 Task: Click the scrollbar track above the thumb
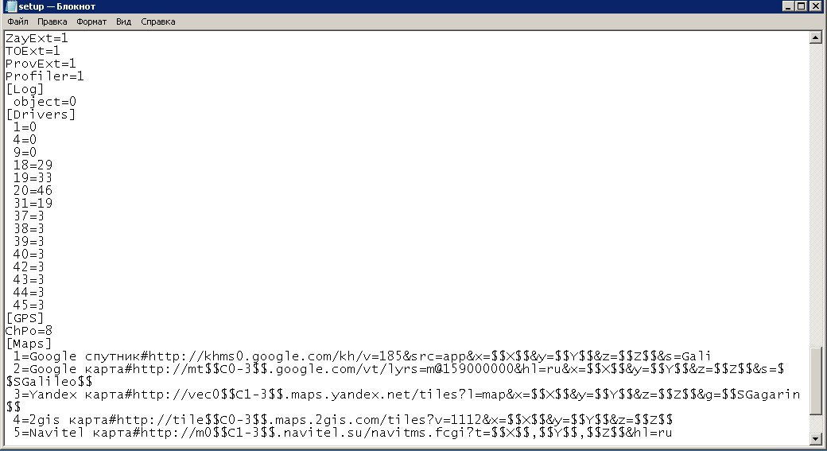pos(815,195)
